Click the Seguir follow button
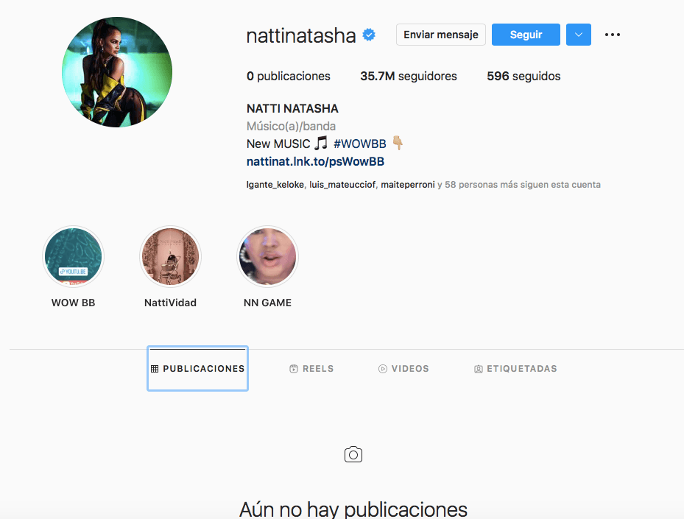Image resolution: width=684 pixels, height=519 pixels. coord(526,35)
